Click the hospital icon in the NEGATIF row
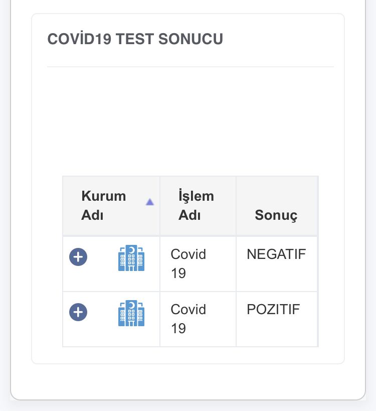This screenshot has height=411, width=376. [x=131, y=258]
